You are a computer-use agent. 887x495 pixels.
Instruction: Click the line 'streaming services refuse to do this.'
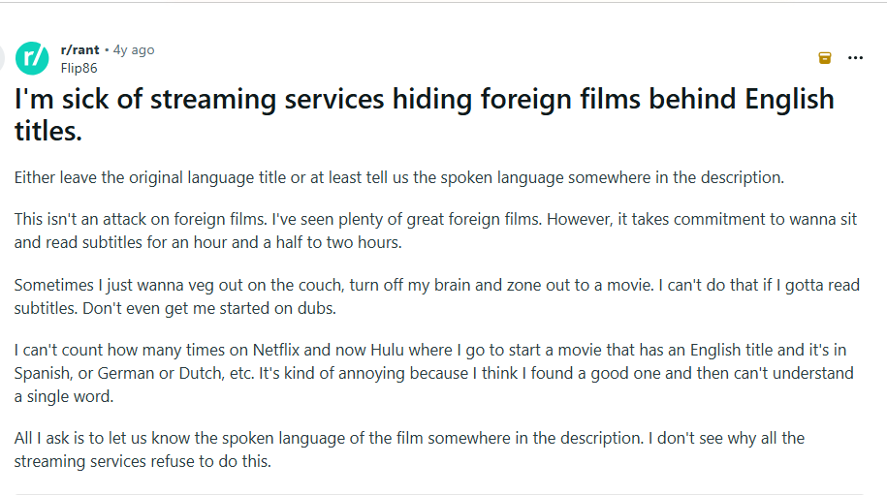click(x=143, y=461)
